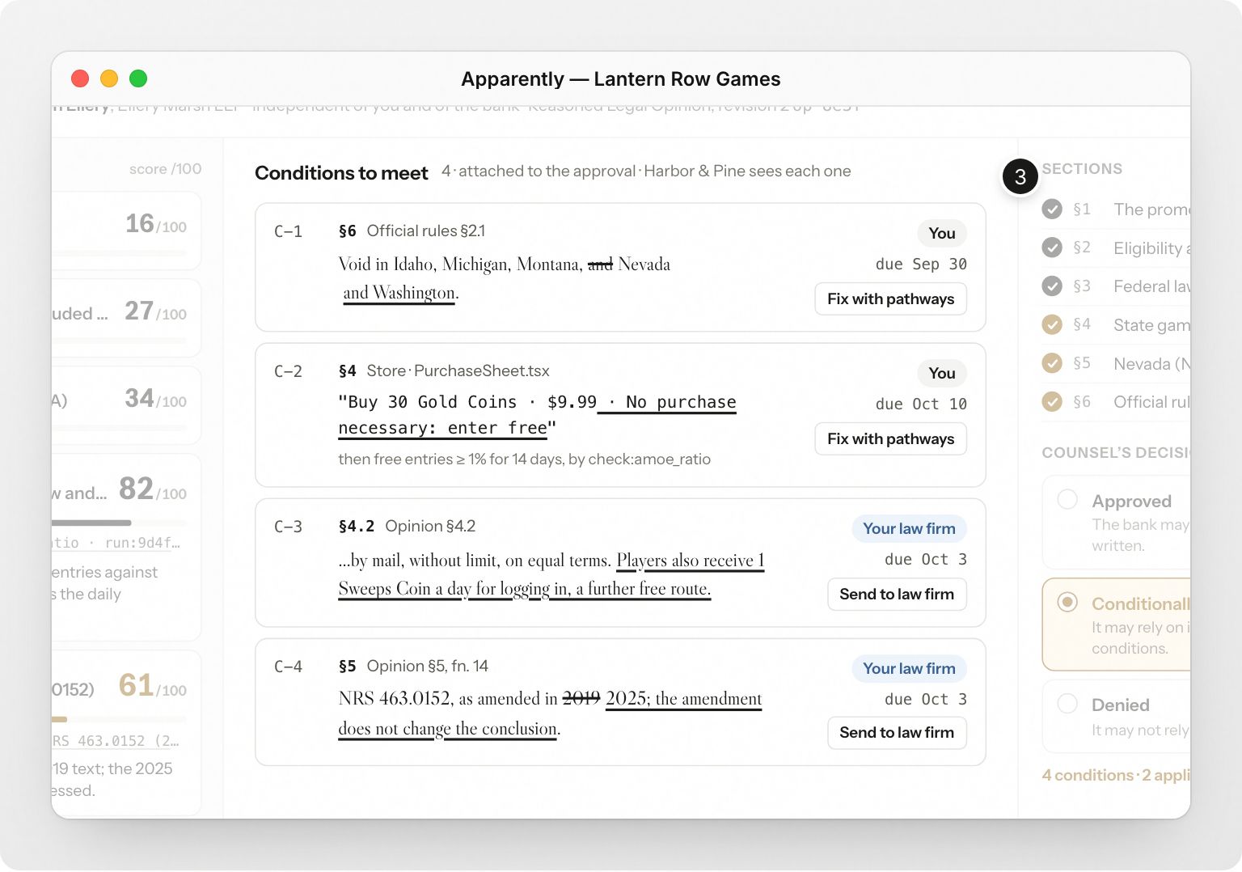Click the You assignee badge on C-2
The height and width of the screenshot is (872, 1242).
(942, 373)
